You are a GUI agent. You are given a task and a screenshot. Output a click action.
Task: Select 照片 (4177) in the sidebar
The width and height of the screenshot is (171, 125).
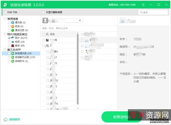click(21, 38)
